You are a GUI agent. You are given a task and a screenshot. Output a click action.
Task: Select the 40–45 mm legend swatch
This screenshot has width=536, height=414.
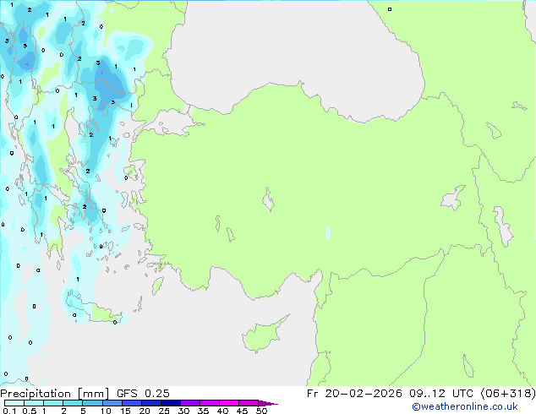click(x=229, y=403)
